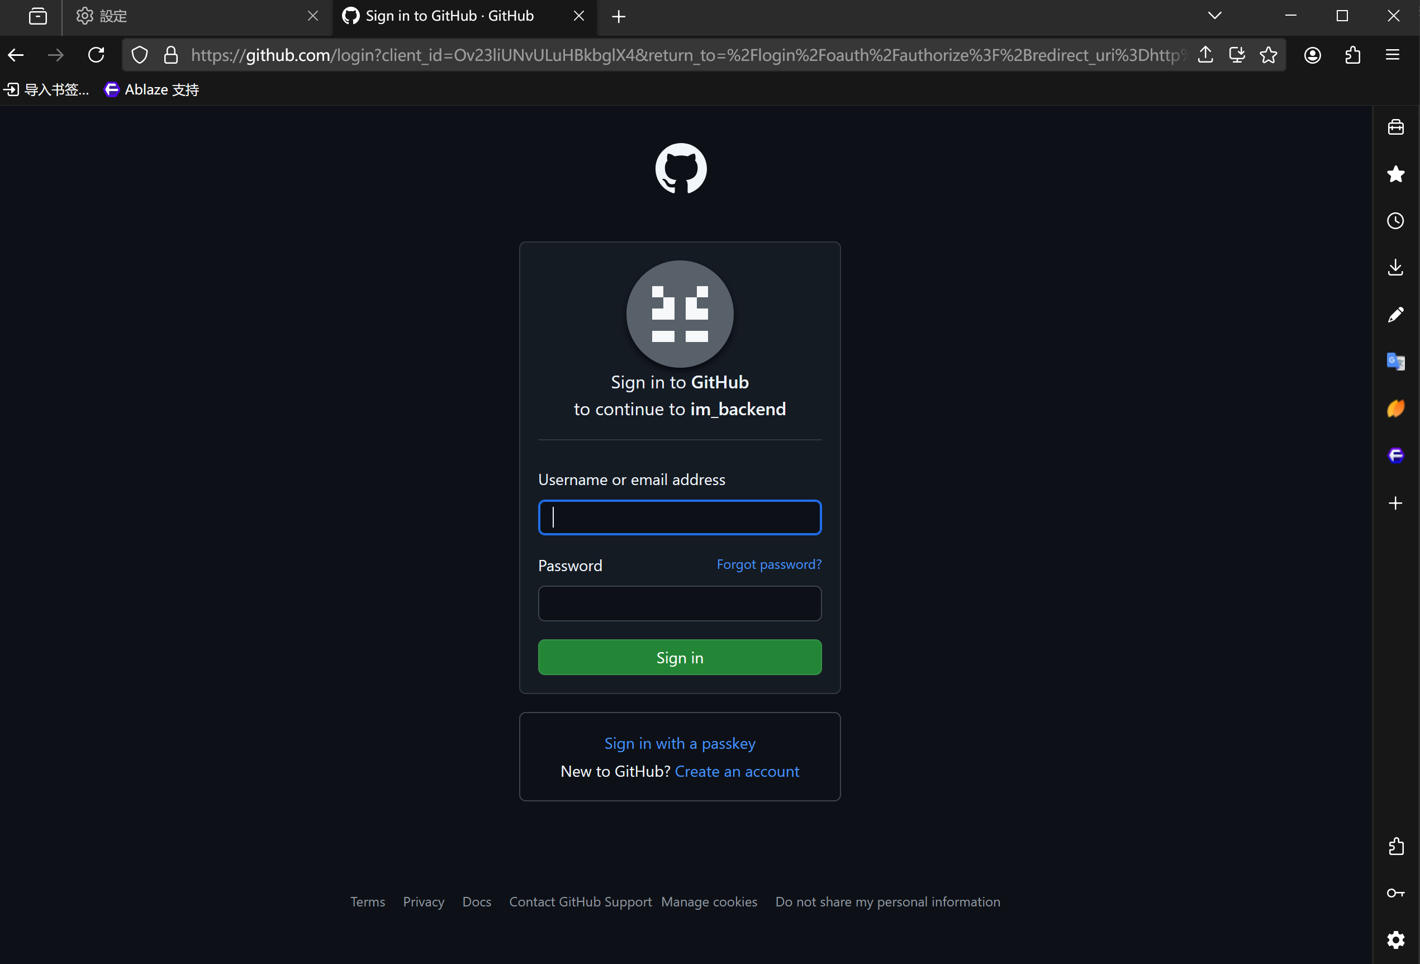Open the sidebar bookmarks star icon
This screenshot has width=1420, height=964.
(1395, 174)
